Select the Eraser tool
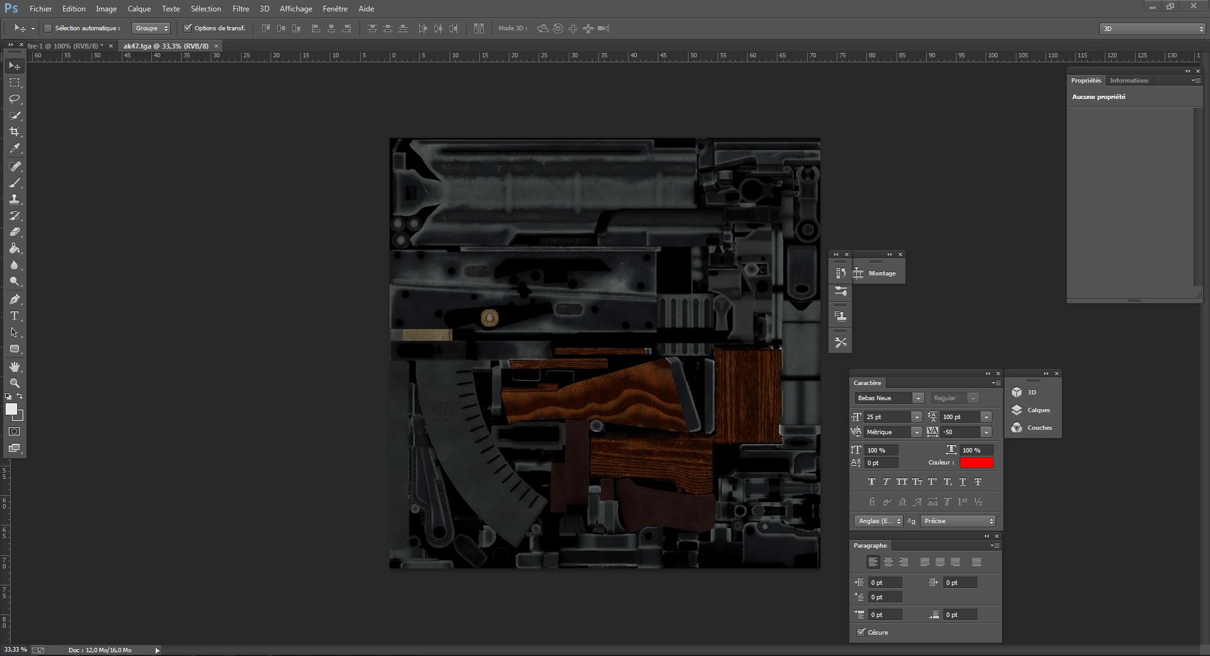1210x656 pixels. coord(15,232)
